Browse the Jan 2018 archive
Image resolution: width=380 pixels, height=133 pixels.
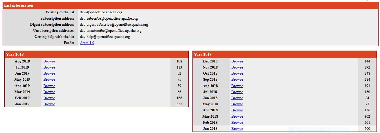[237, 129]
